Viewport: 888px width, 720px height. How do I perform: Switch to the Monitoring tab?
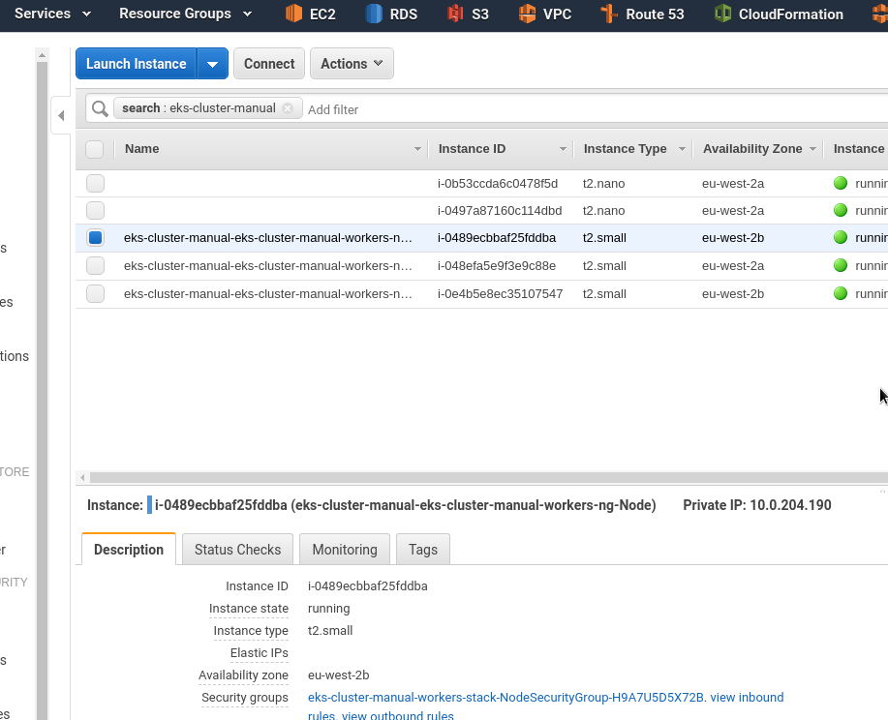[345, 550]
